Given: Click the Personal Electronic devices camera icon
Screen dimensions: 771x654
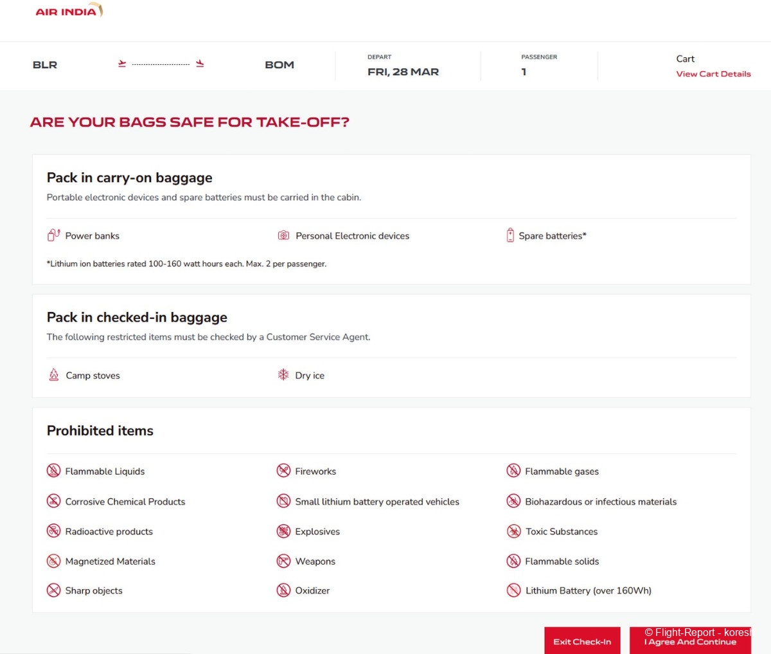Looking at the screenshot, I should [x=283, y=235].
